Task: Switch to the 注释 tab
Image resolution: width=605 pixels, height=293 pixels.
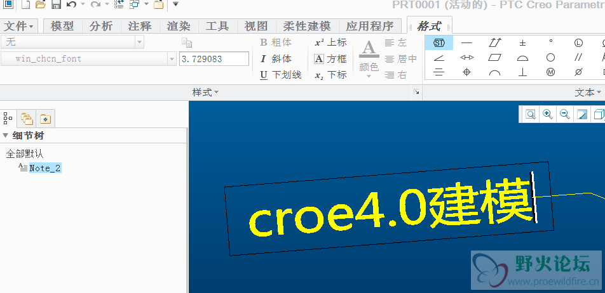Action: coord(140,26)
